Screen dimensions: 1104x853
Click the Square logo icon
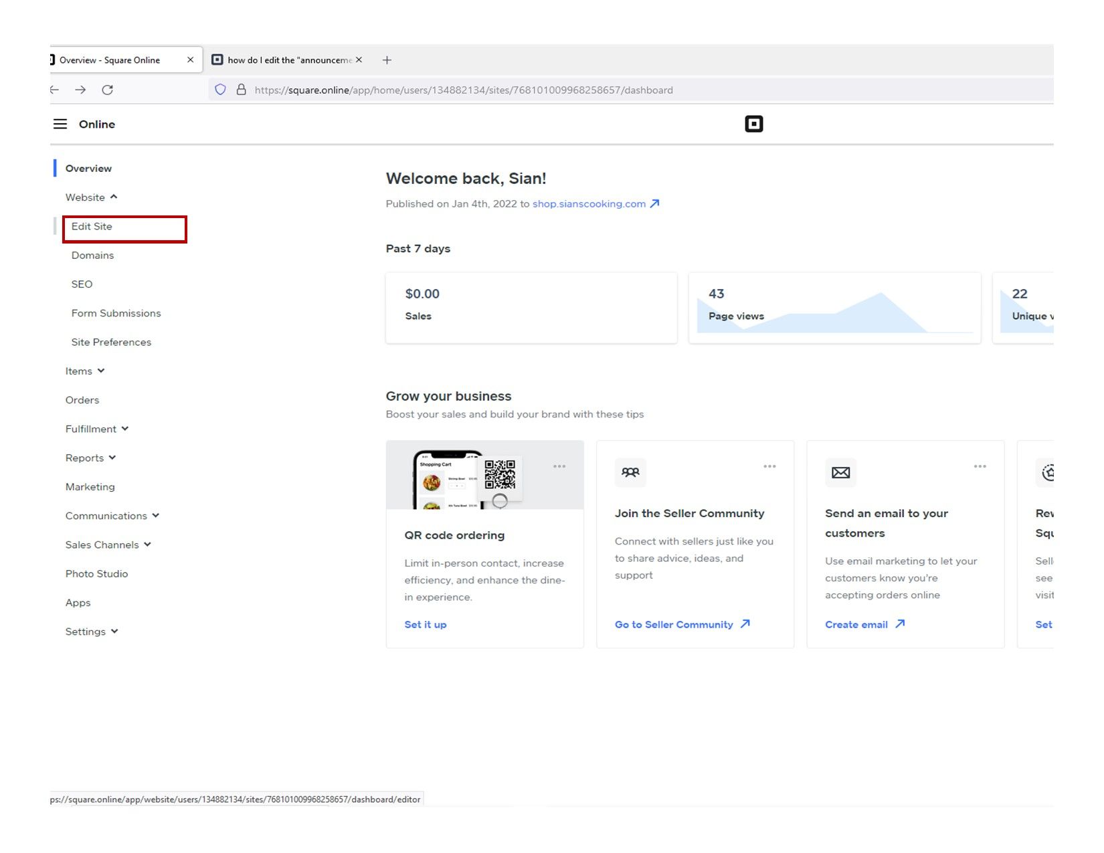point(753,124)
